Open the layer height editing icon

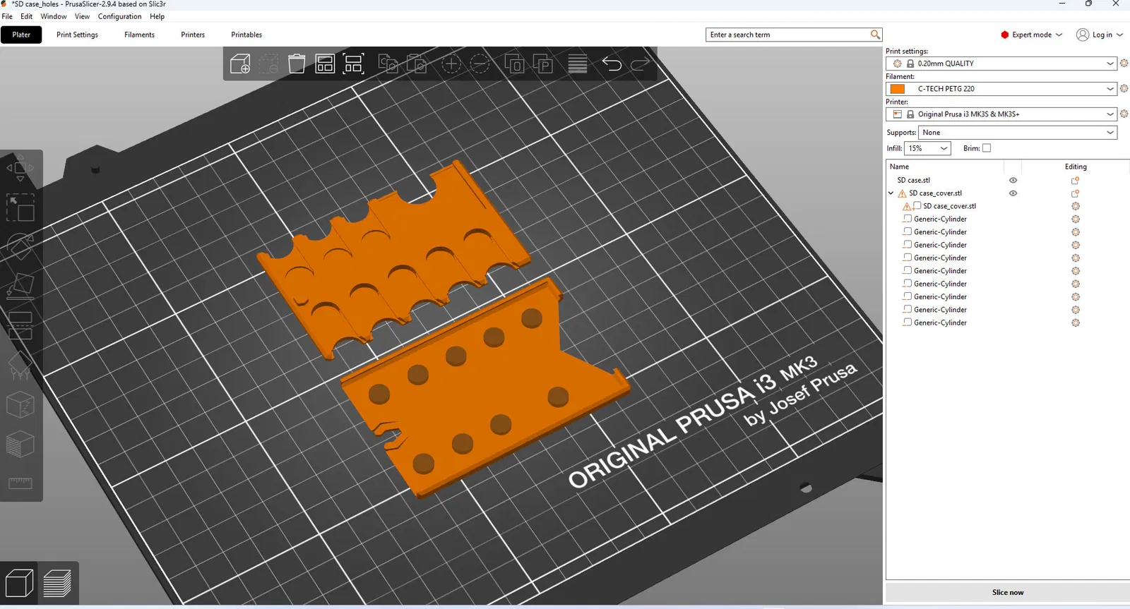pos(578,64)
